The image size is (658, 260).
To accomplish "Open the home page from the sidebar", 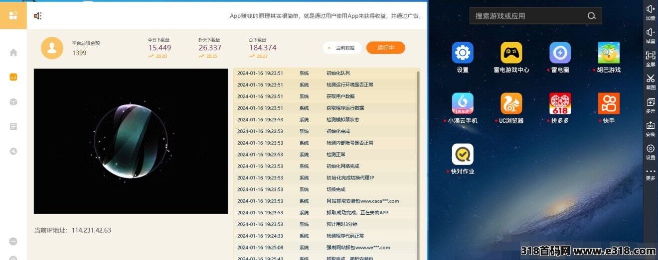I will pos(13,52).
